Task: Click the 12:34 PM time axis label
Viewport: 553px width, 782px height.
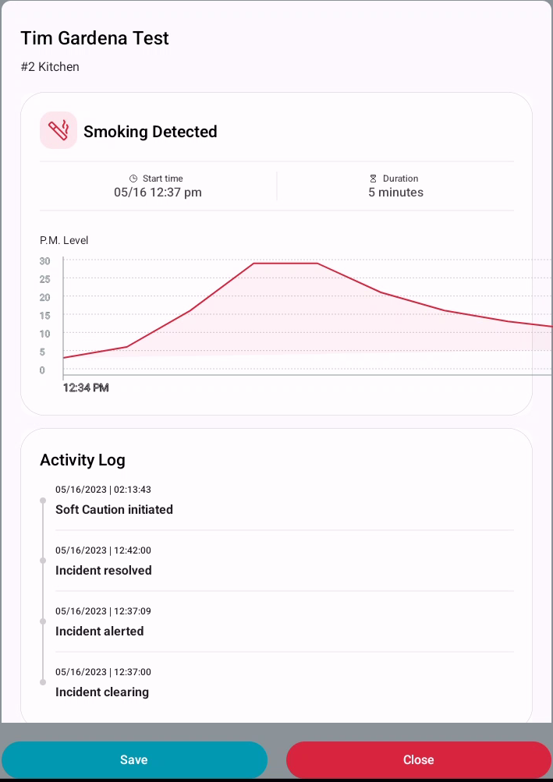Action: (x=86, y=387)
